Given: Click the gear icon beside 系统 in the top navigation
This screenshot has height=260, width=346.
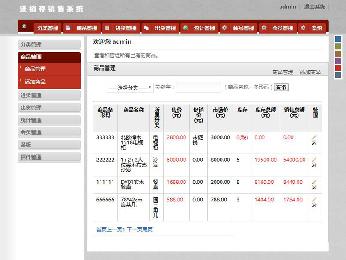Looking at the screenshot, I should pyautogui.click(x=303, y=28).
